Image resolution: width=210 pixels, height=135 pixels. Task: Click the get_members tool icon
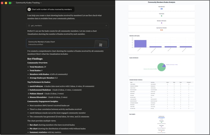29,25
